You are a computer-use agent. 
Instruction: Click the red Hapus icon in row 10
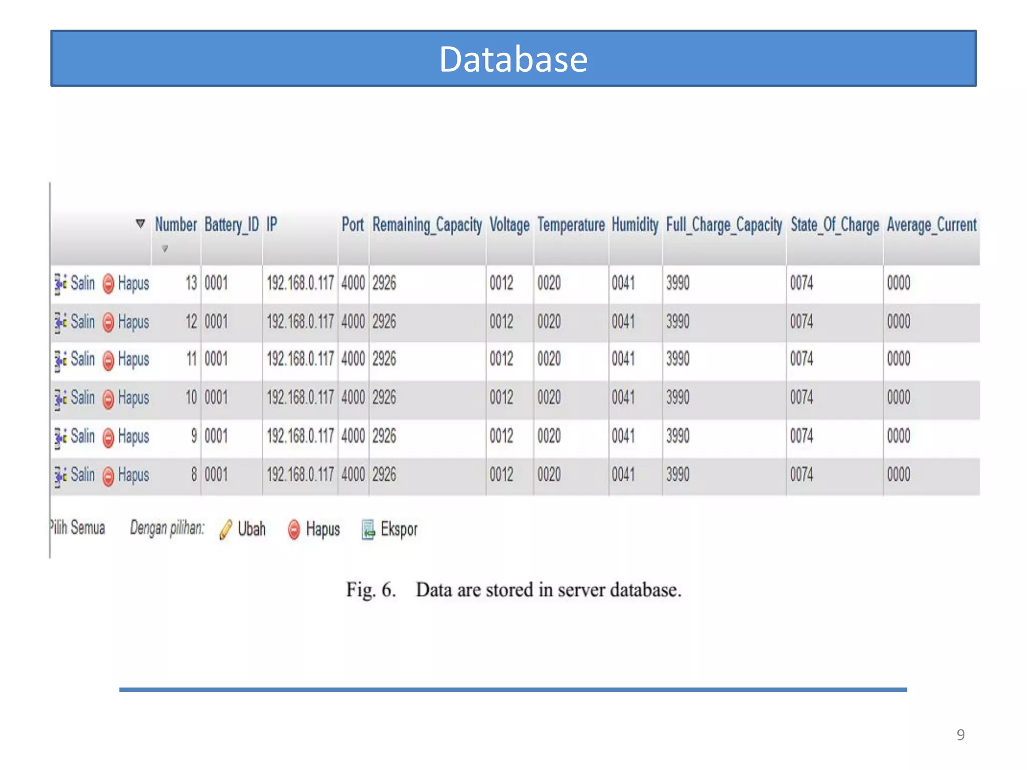108,400
